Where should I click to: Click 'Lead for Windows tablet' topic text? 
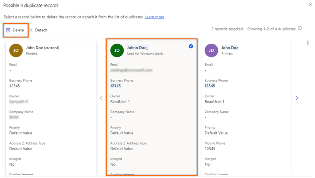pos(145,53)
